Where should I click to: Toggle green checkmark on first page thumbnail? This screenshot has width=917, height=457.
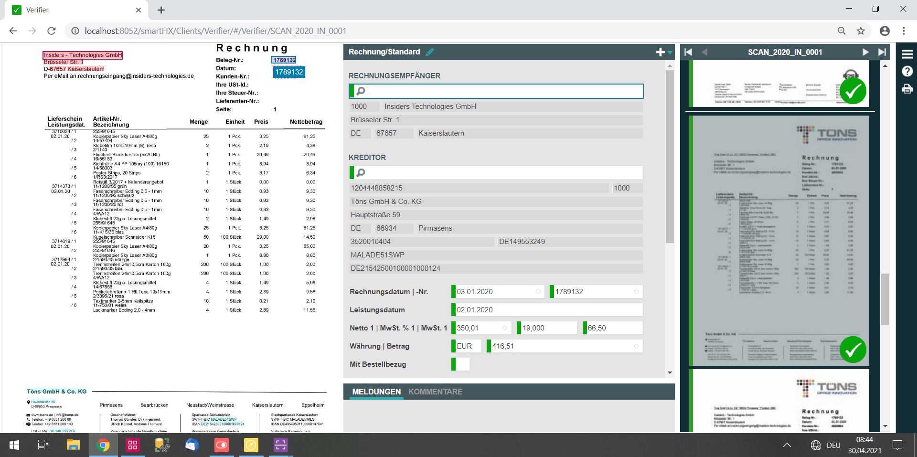click(x=853, y=91)
